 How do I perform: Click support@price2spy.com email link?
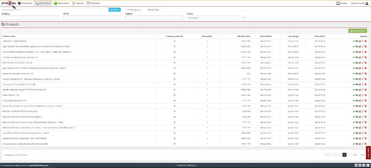pos(38,165)
